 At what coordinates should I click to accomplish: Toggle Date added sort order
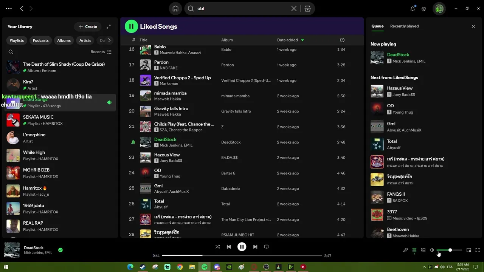pyautogui.click(x=290, y=40)
